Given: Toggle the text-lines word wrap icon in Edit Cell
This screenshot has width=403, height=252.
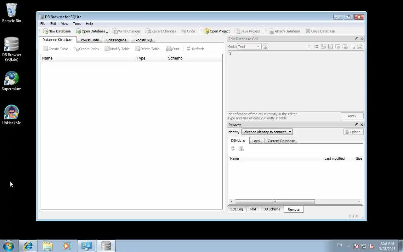Looking at the screenshot, I should pos(316,47).
